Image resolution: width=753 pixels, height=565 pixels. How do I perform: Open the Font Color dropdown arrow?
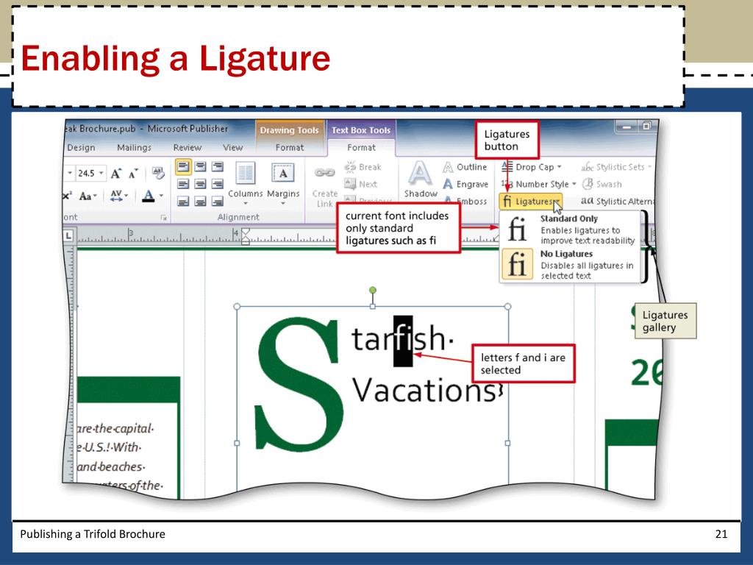tap(161, 196)
